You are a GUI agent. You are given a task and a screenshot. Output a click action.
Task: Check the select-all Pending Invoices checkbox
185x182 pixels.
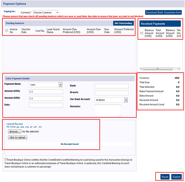coord(7,31)
